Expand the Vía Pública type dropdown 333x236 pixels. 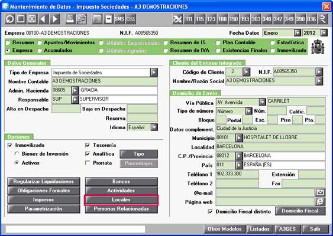[x=263, y=102]
